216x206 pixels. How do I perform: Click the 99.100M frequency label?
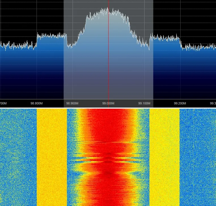[144, 103]
